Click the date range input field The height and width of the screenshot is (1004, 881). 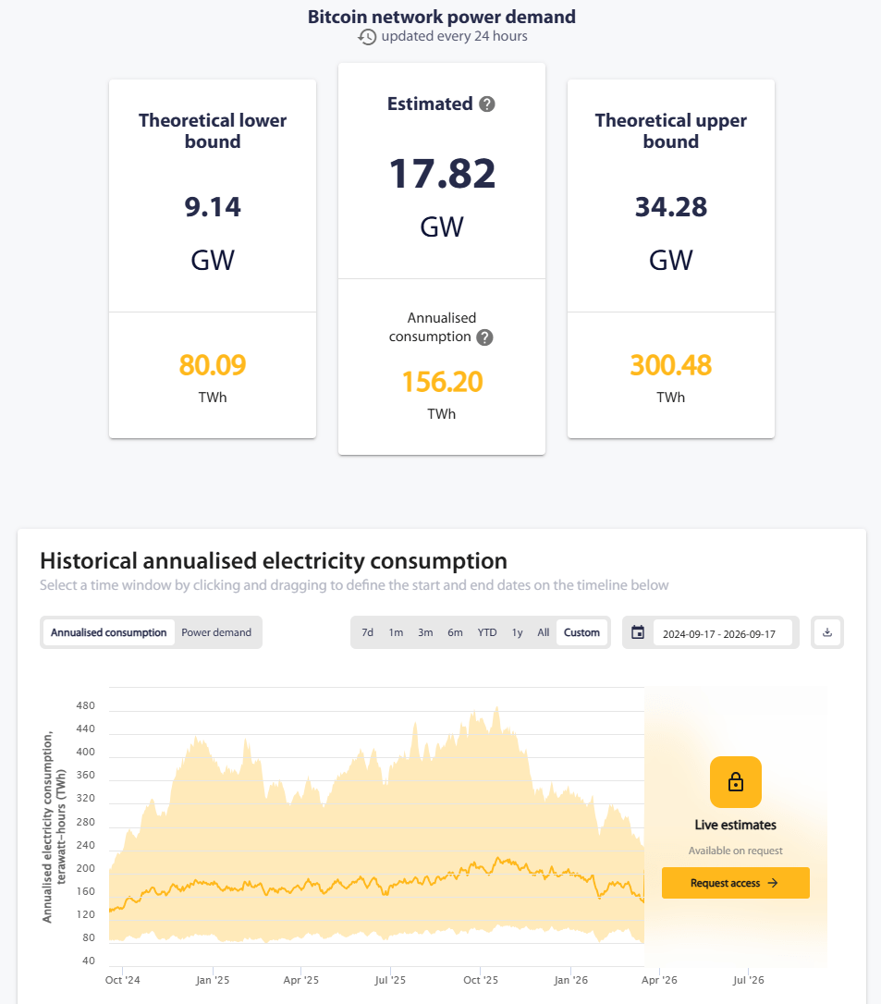pyautogui.click(x=722, y=634)
